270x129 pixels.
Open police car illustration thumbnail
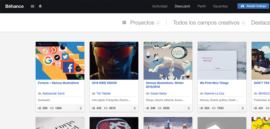point(261,61)
